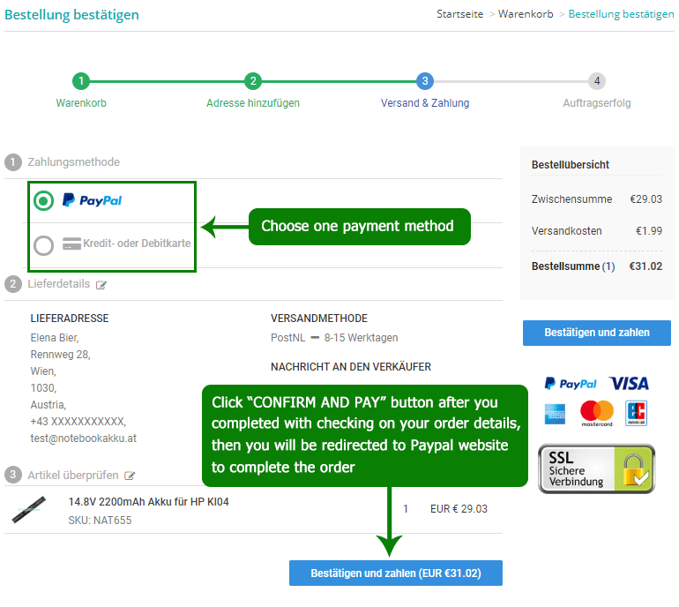Screen dimensions: 679x607
Task: Open Warenkorb breadcrumb link
Action: coord(526,14)
